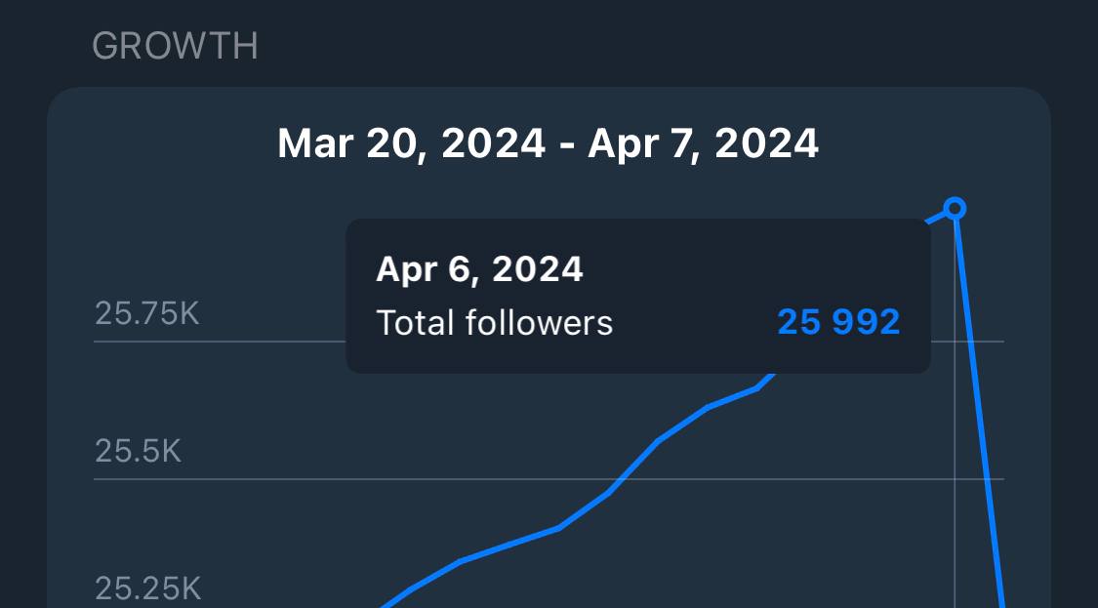Click the 25 992 follower count
Viewport: 1098px width, 608px height.
pyautogui.click(x=838, y=322)
